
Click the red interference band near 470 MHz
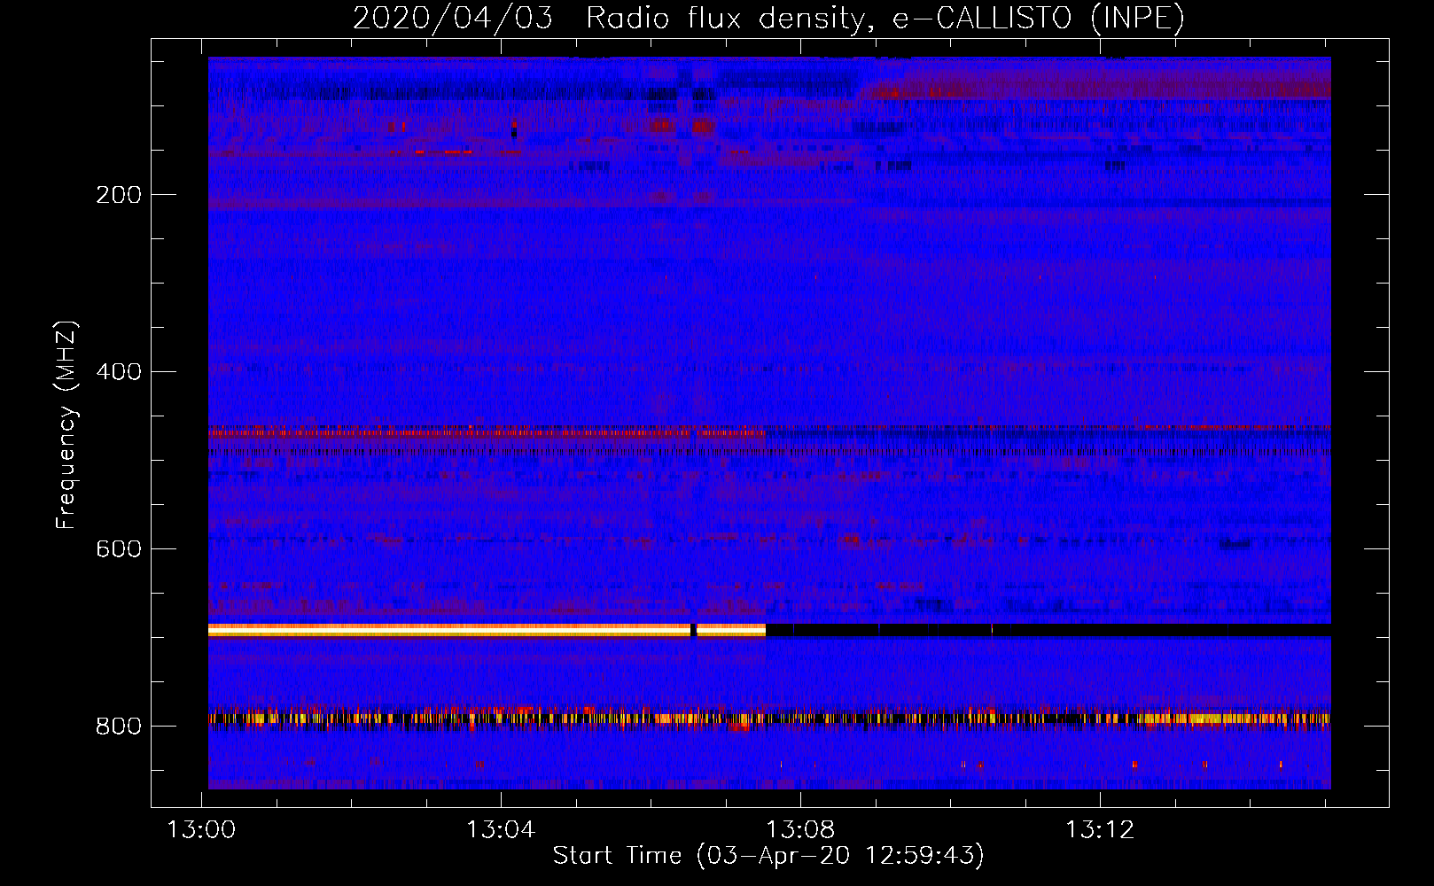pos(487,433)
